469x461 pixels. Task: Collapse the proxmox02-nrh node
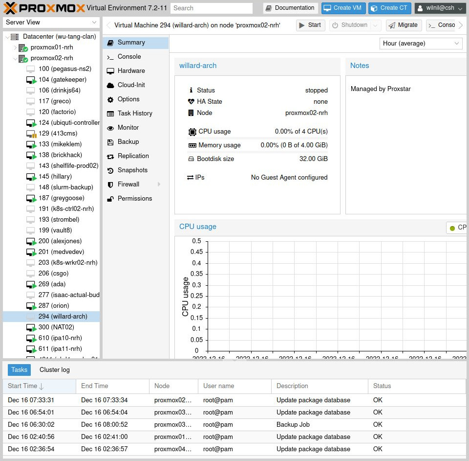[15, 58]
